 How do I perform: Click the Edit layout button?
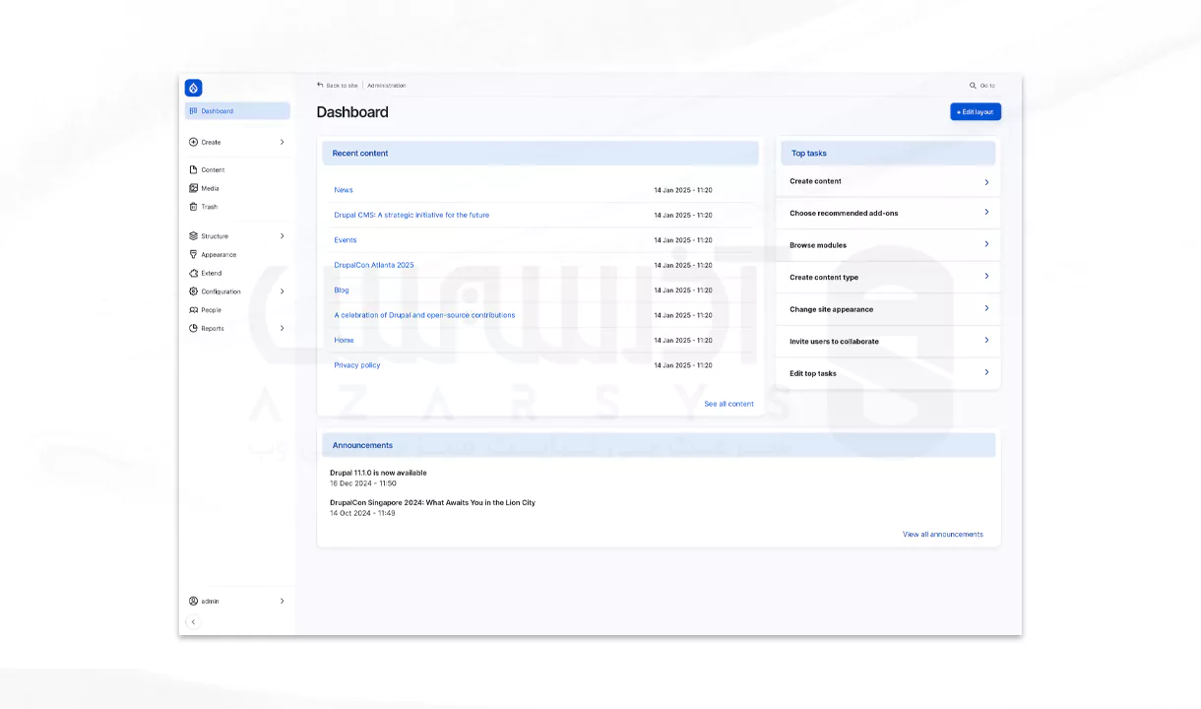[x=976, y=112]
